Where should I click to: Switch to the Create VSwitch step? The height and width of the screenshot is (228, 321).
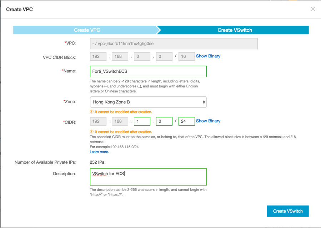(235, 30)
